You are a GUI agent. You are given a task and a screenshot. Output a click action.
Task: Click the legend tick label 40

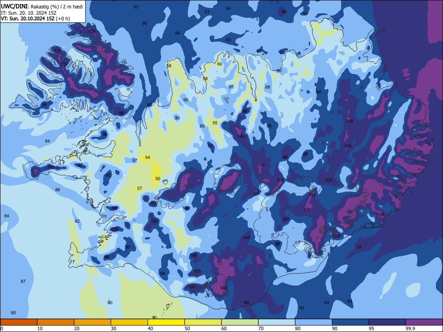[150, 328]
